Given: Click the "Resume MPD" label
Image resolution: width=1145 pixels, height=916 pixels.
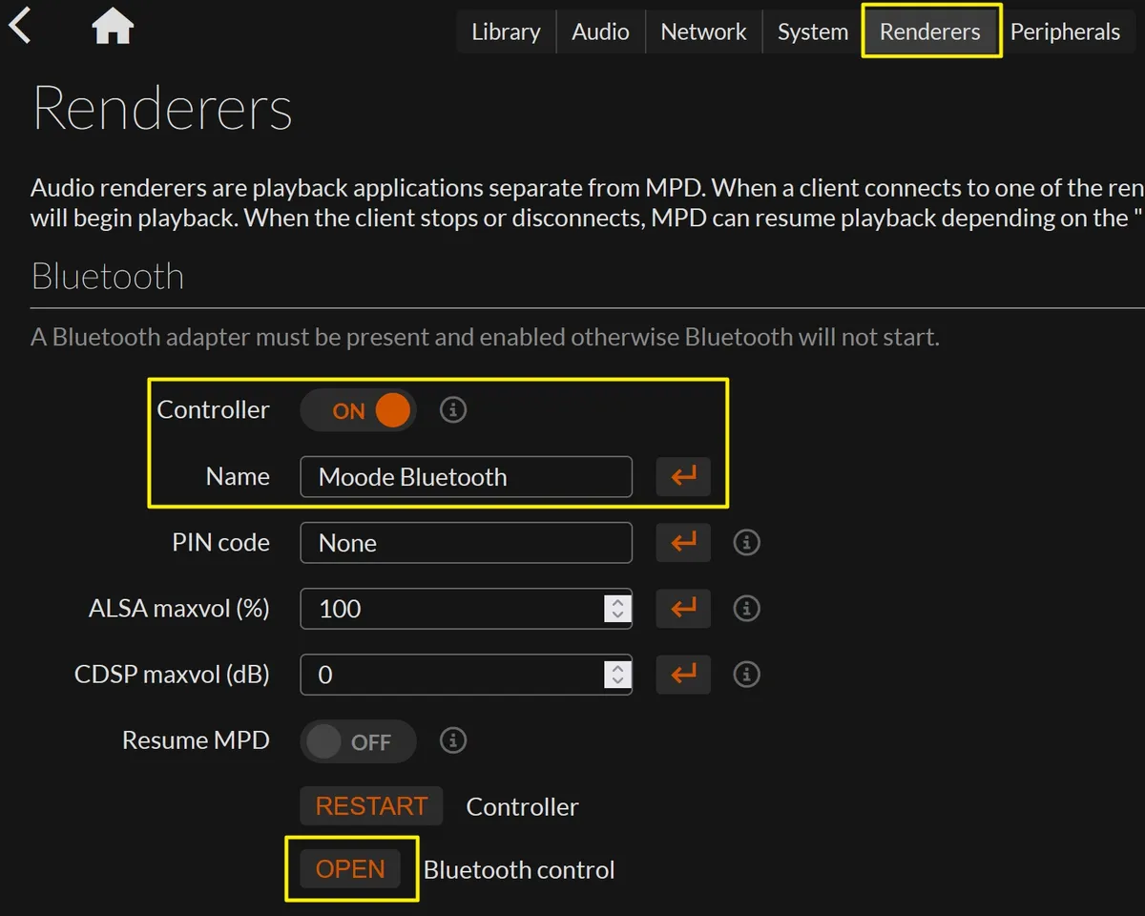Looking at the screenshot, I should click(x=196, y=740).
